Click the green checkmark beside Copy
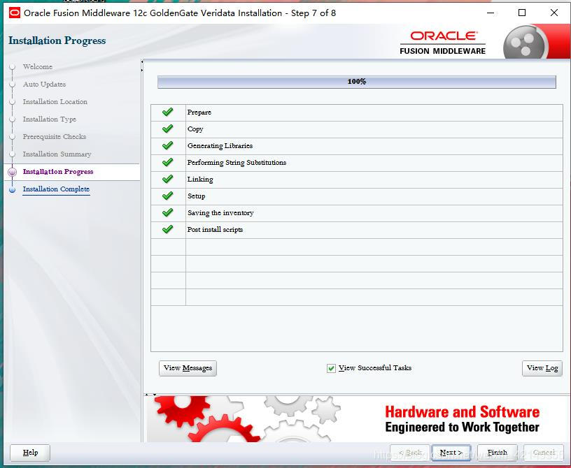 pos(167,129)
